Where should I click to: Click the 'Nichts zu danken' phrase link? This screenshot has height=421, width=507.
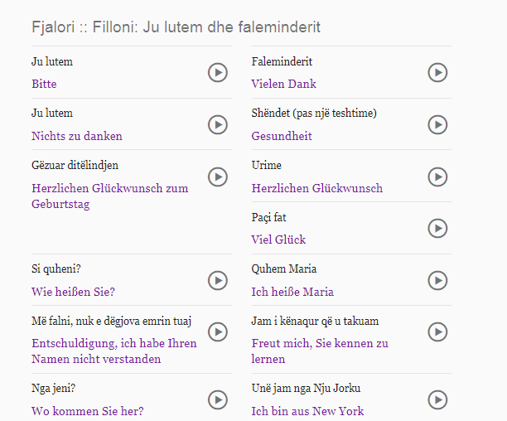point(77,136)
